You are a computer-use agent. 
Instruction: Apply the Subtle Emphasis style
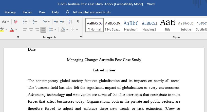click(x=201, y=25)
